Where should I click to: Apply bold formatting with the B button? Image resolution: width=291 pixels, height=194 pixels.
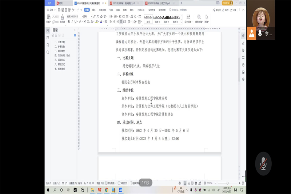tap(68, 22)
